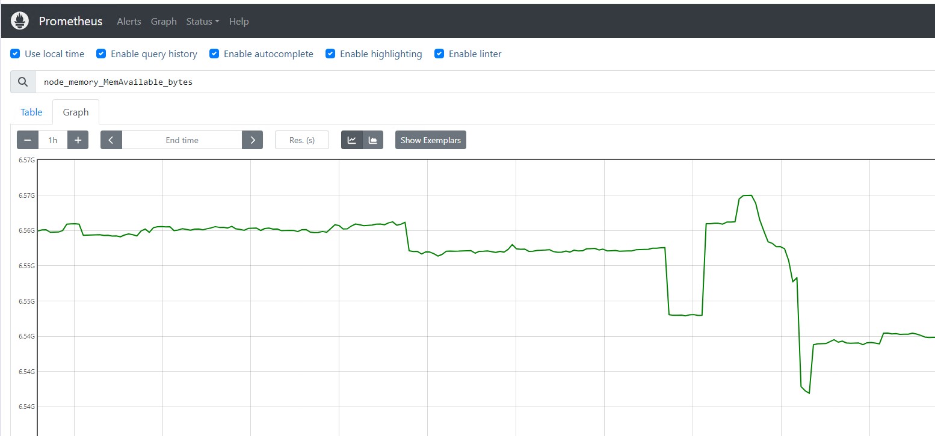
Task: Disable the Use local time checkbox
Action: (14, 54)
